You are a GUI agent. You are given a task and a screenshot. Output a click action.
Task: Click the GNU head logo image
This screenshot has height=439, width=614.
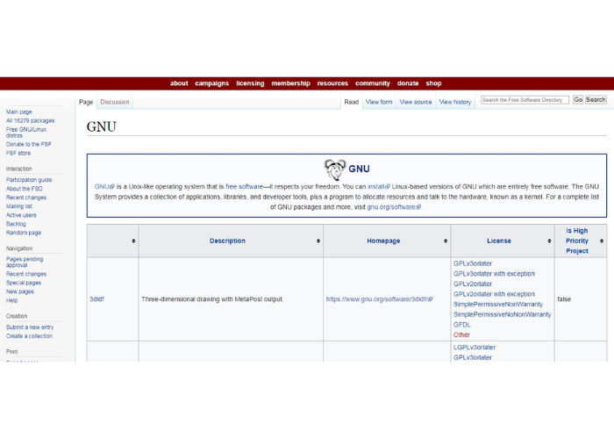click(335, 169)
